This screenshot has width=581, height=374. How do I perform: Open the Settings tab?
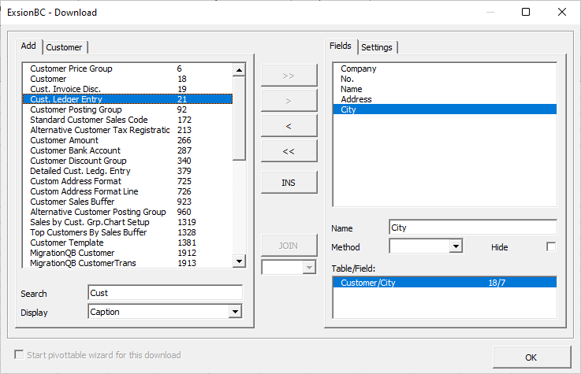pyautogui.click(x=377, y=47)
